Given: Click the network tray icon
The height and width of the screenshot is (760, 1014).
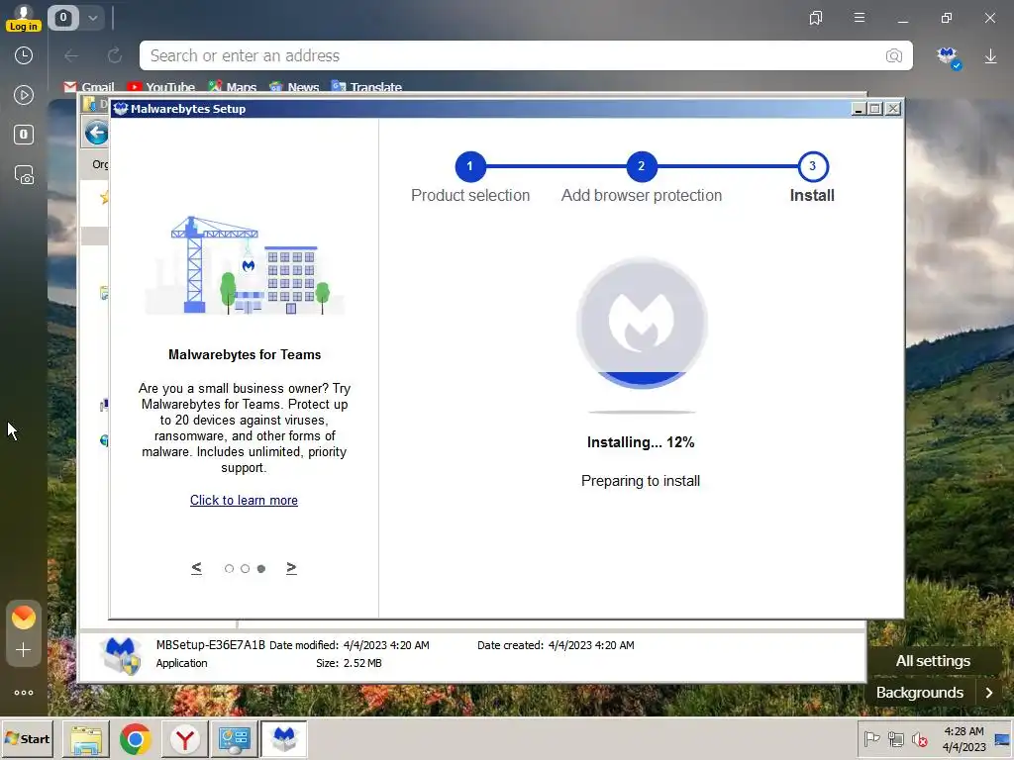Looking at the screenshot, I should point(895,738).
